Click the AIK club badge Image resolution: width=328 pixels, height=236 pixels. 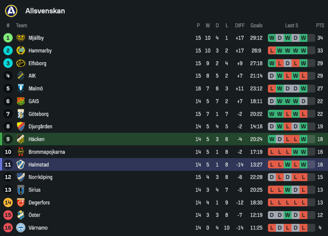pos(21,76)
